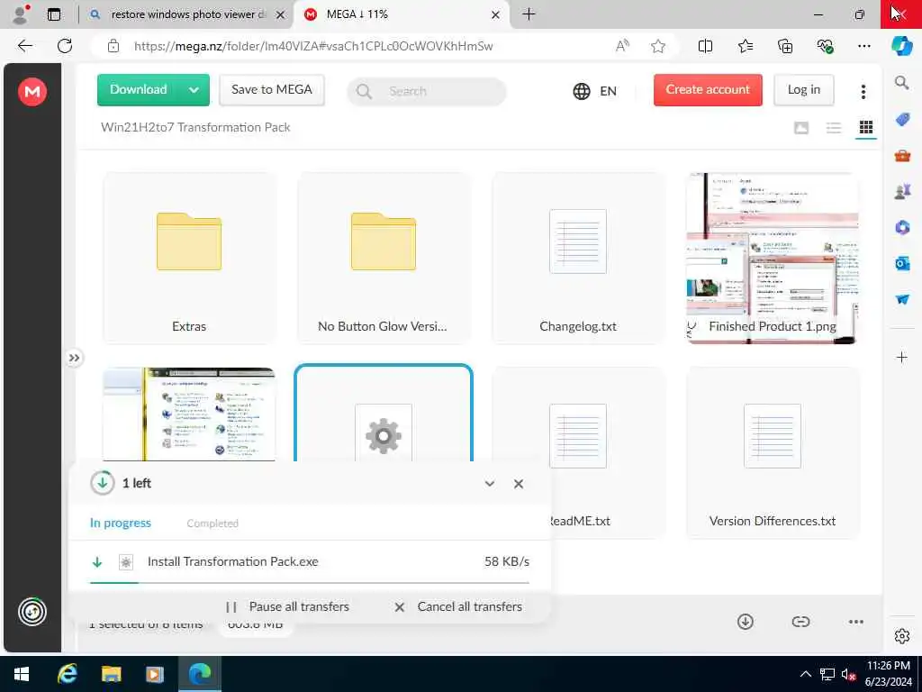Open the transfers circular icon in sidebar
This screenshot has width=922, height=692.
tap(32, 612)
